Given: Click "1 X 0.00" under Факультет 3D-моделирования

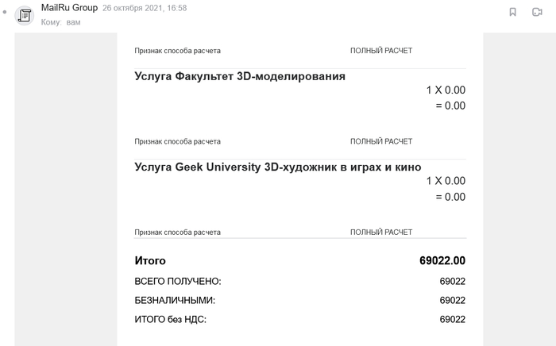Looking at the screenshot, I should (x=446, y=90).
